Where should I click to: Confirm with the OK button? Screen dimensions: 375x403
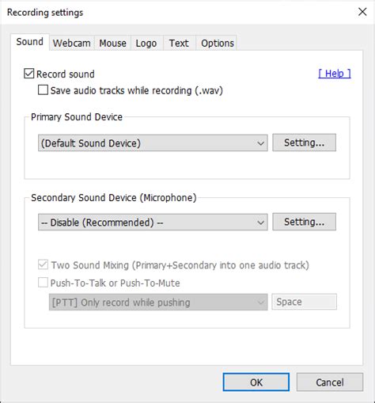[x=256, y=382]
